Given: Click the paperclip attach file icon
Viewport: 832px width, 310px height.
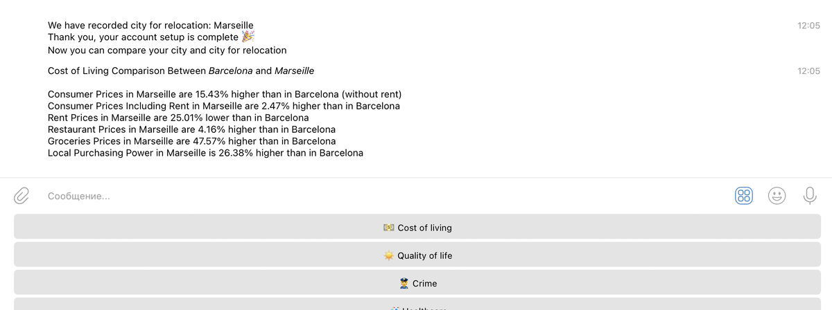Looking at the screenshot, I should pyautogui.click(x=21, y=196).
